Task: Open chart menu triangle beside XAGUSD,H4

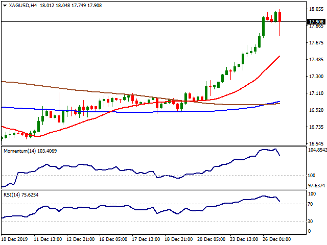Action: [x=5, y=6]
